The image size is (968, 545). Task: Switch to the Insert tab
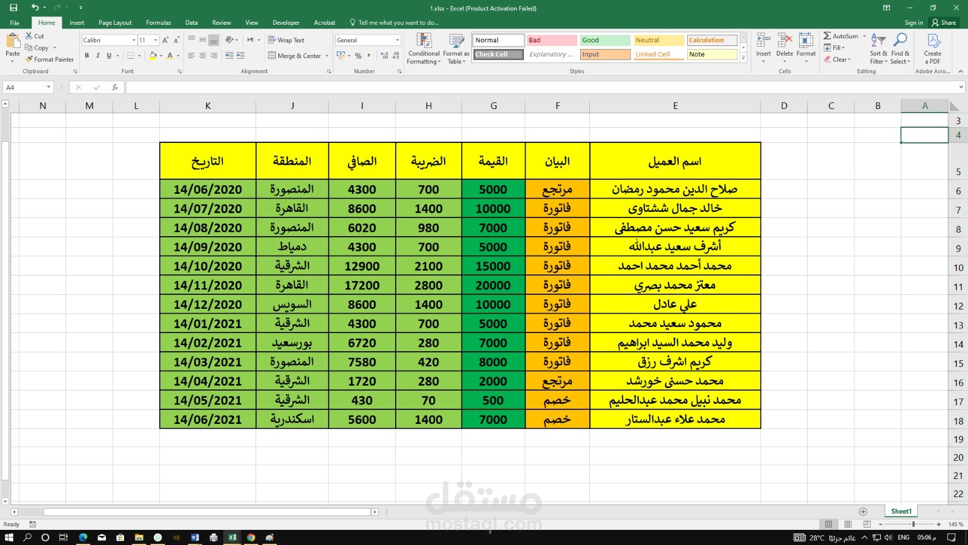(x=77, y=22)
